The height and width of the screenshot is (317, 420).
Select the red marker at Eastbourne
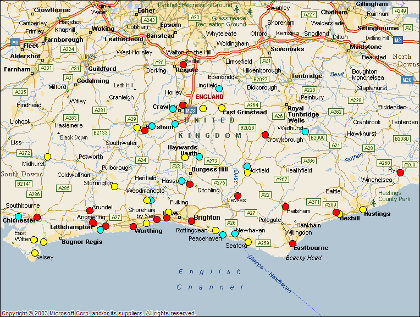[292, 243]
